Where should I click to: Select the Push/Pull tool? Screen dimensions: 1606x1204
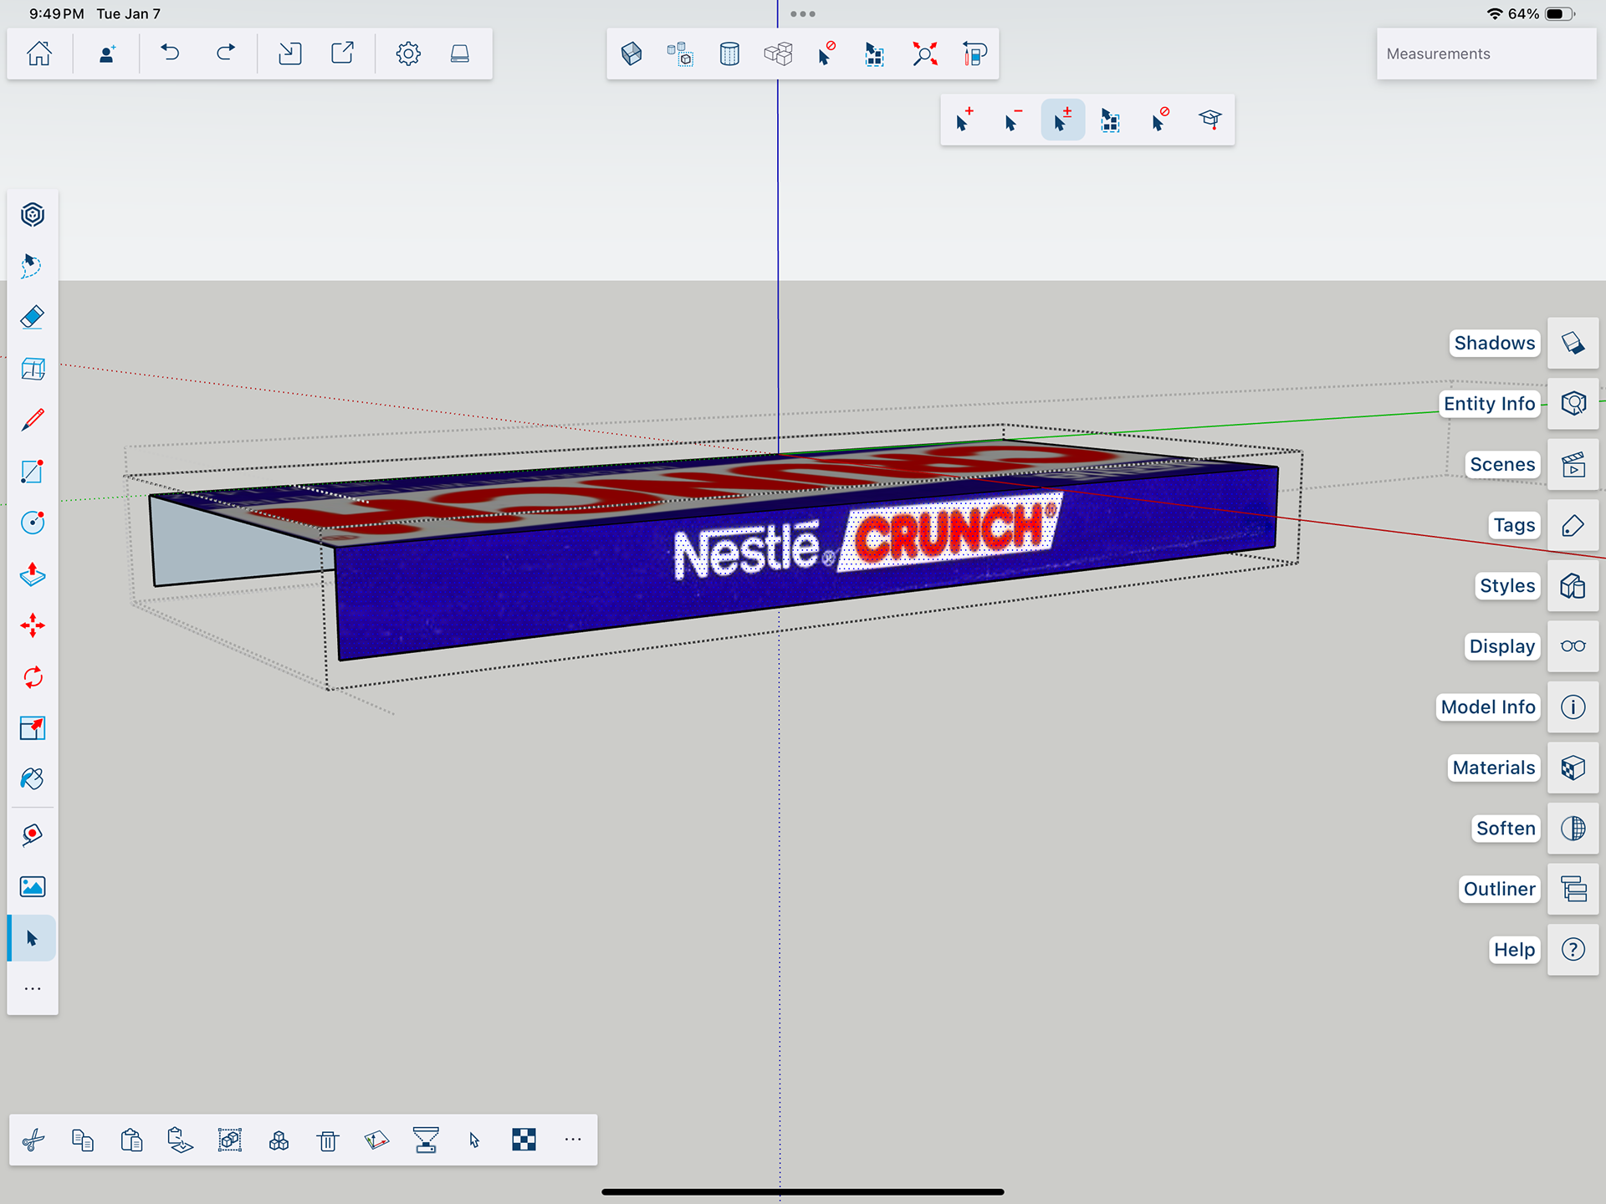pos(32,574)
